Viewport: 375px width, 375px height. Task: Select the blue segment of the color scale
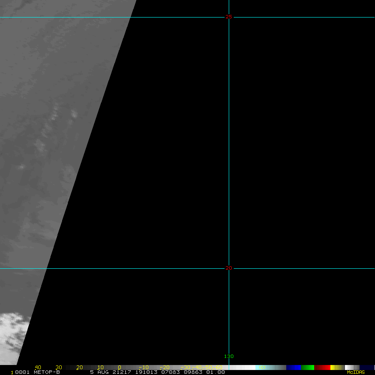coord(293,367)
